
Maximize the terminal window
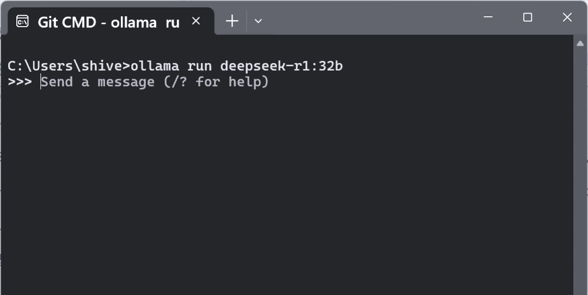[x=527, y=17]
